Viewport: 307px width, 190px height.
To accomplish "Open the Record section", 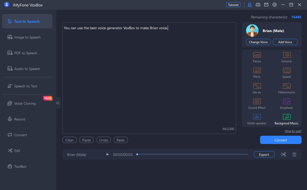I will [27, 119].
